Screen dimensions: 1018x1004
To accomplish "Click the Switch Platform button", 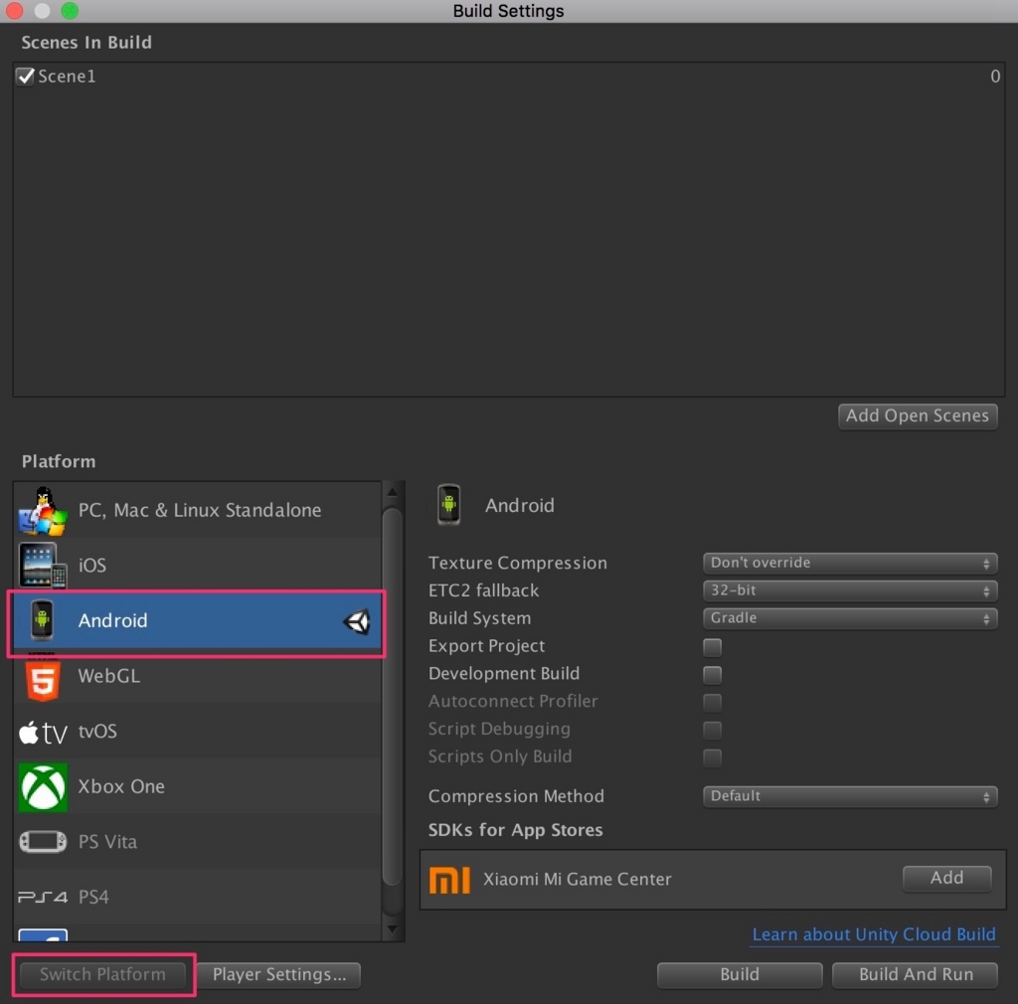I will coord(102,975).
